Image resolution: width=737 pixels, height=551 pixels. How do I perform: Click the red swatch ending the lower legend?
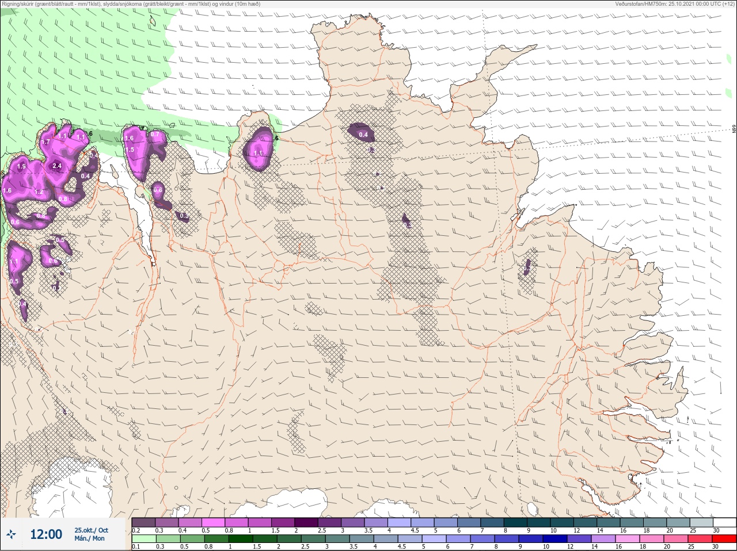pyautogui.click(x=725, y=539)
